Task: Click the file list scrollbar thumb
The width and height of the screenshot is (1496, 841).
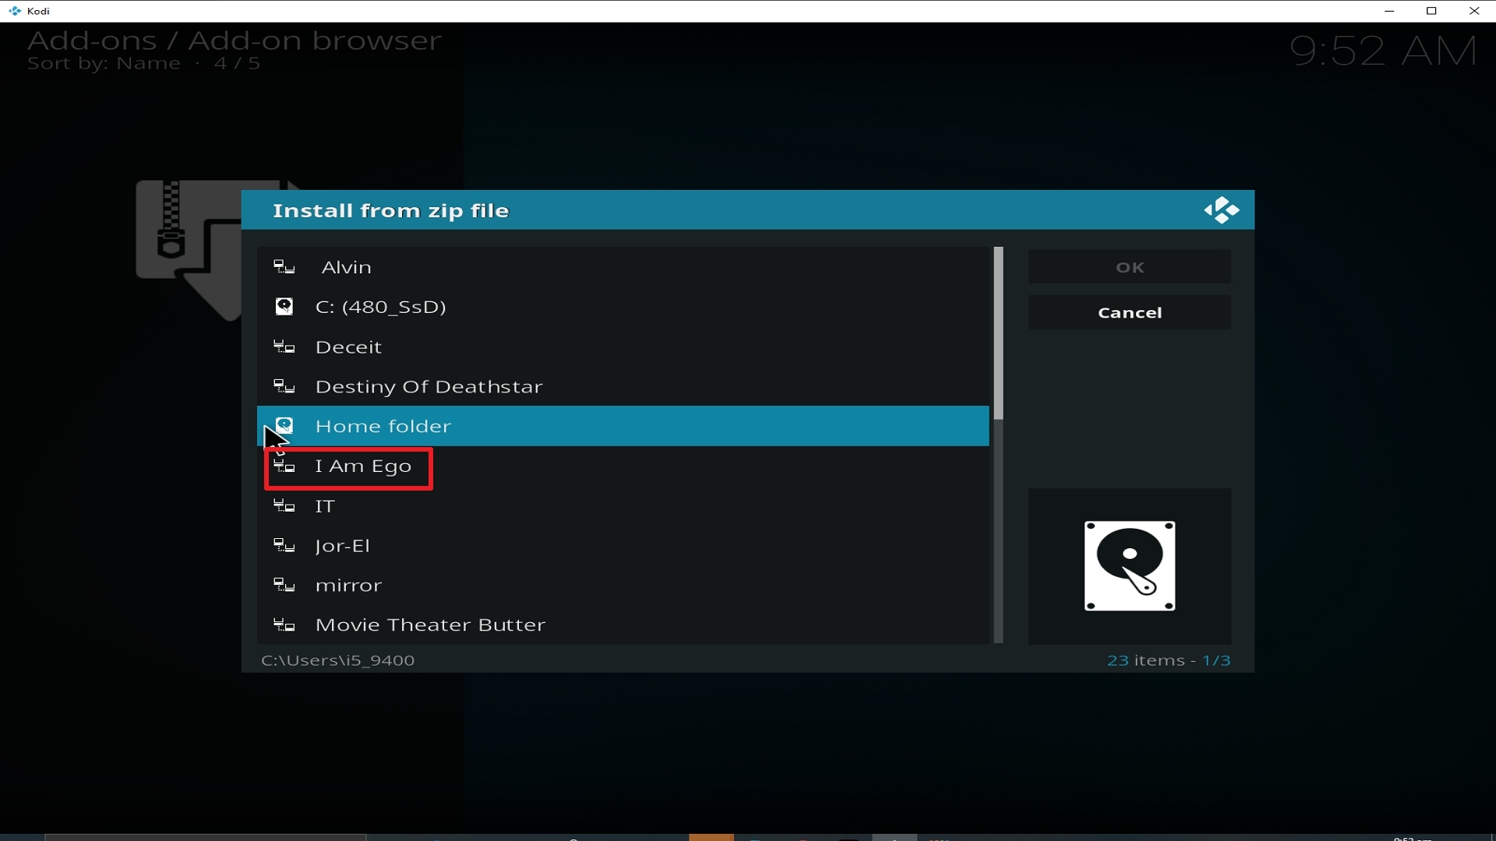Action: pyautogui.click(x=998, y=333)
